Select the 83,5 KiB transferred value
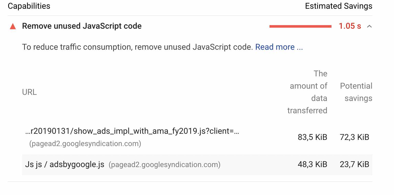This screenshot has width=394, height=195. [312, 137]
